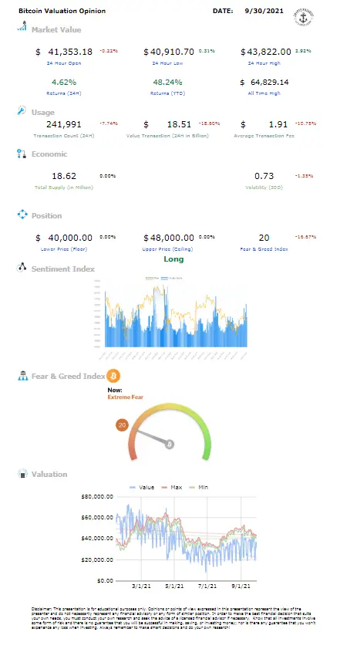The height and width of the screenshot is (649, 340).
Task: Click the Economic section icon
Action: pyautogui.click(x=22, y=154)
